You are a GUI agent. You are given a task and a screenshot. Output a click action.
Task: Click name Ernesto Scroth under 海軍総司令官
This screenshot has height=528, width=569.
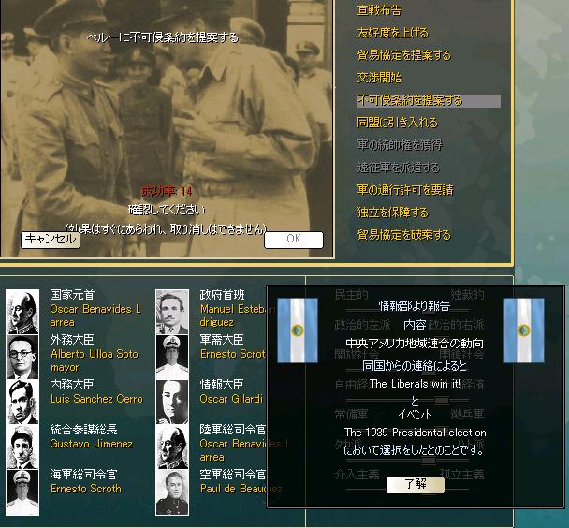click(x=86, y=489)
